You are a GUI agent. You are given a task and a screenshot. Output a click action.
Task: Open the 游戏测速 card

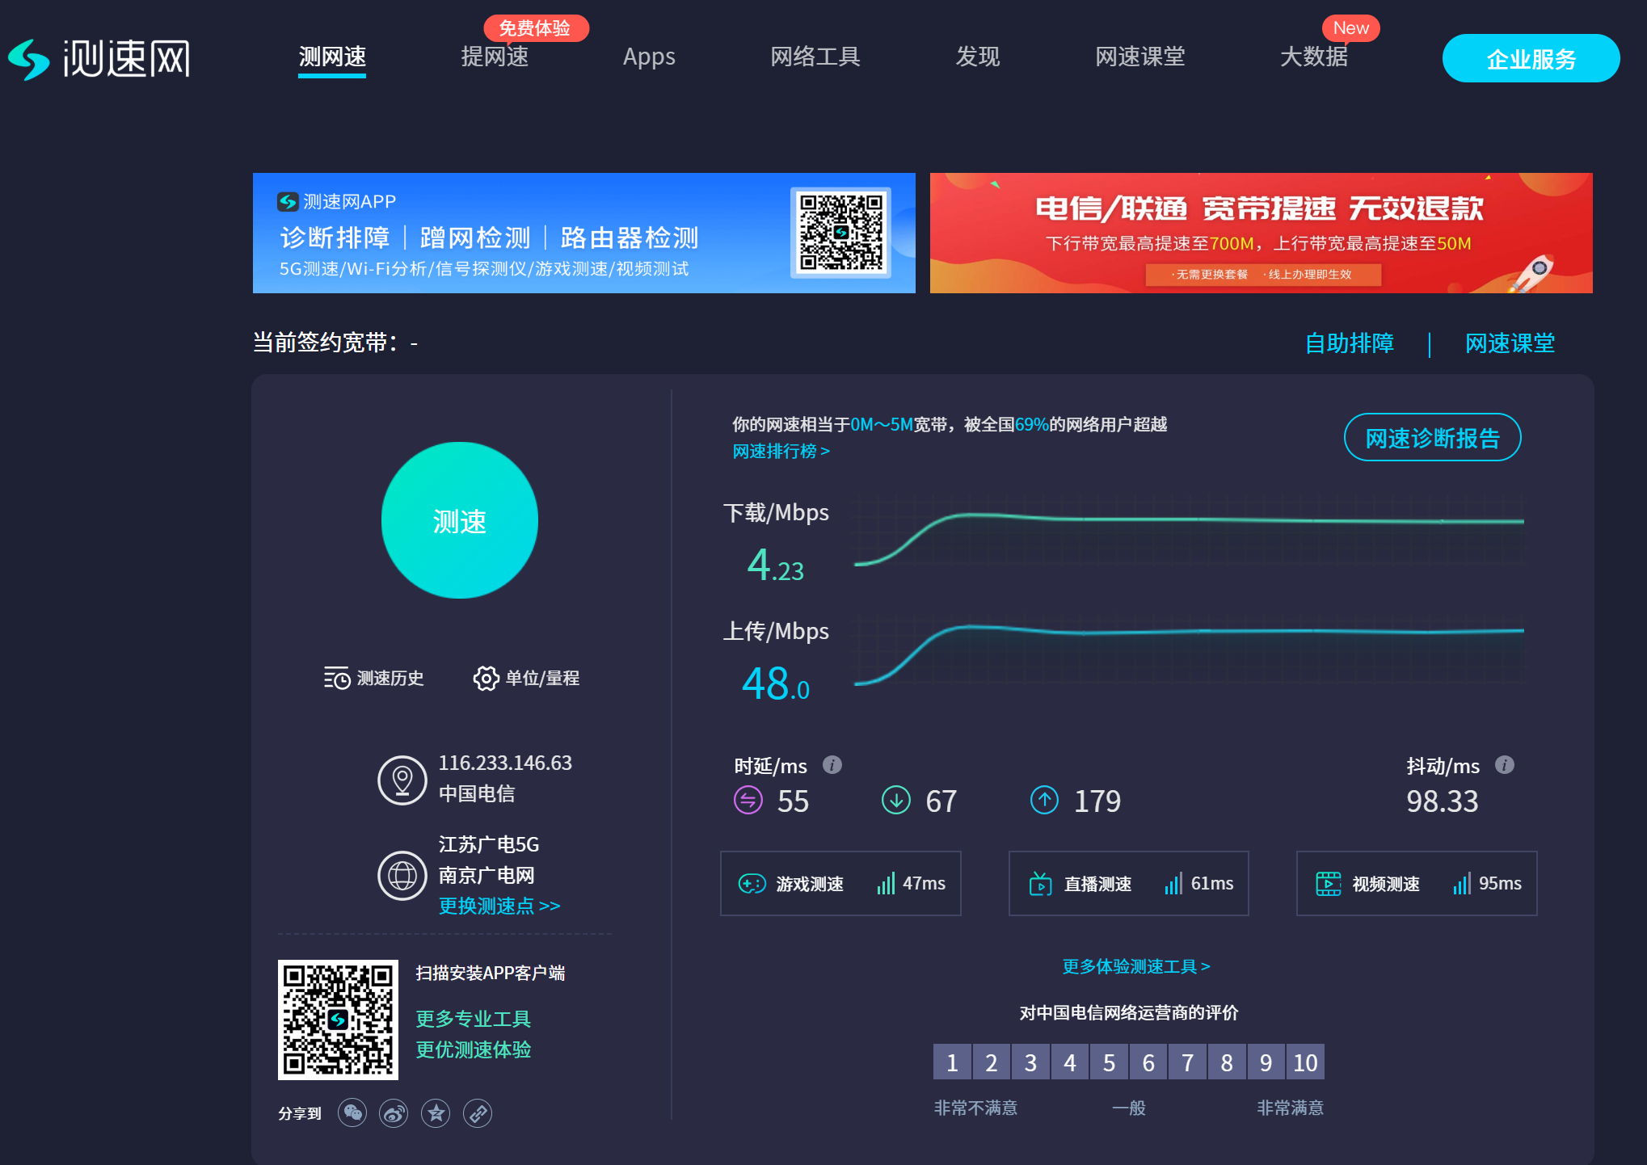tap(840, 883)
